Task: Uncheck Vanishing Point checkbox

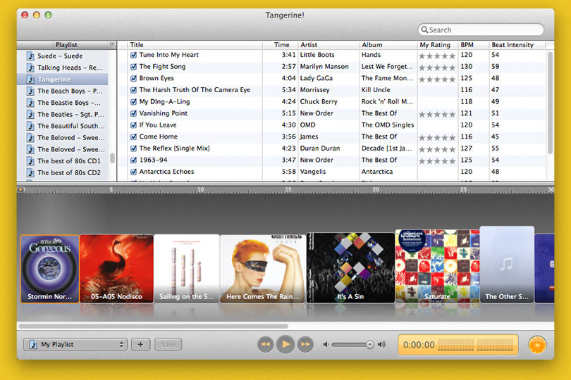Action: click(134, 113)
